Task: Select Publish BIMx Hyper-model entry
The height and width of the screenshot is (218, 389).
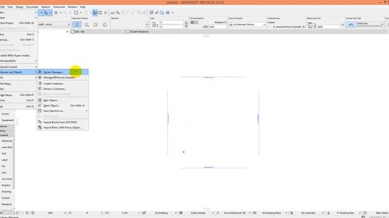Action: tap(18, 56)
